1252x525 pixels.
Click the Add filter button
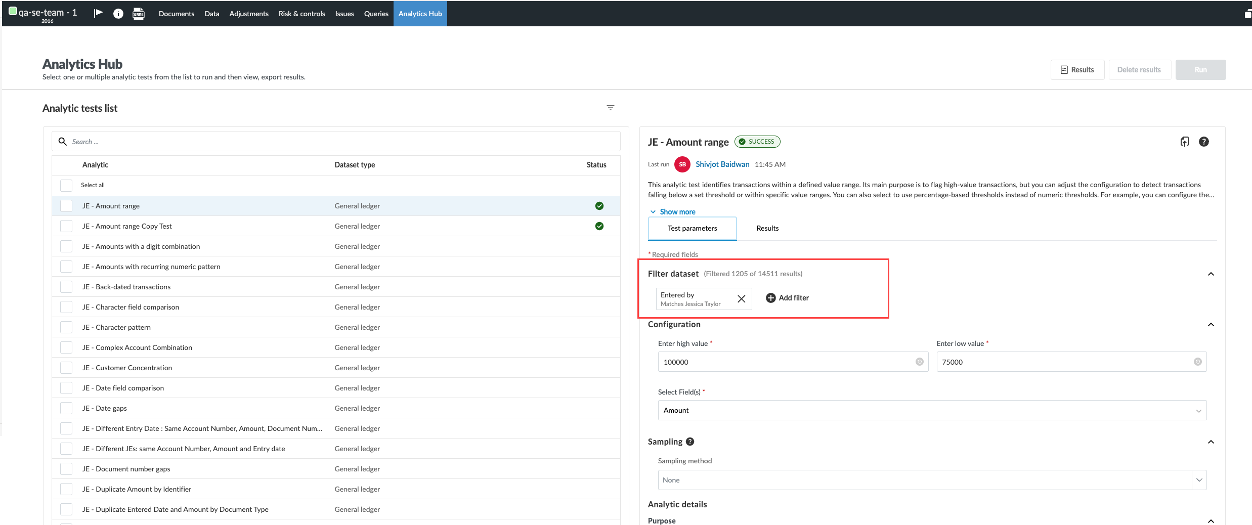coord(788,298)
